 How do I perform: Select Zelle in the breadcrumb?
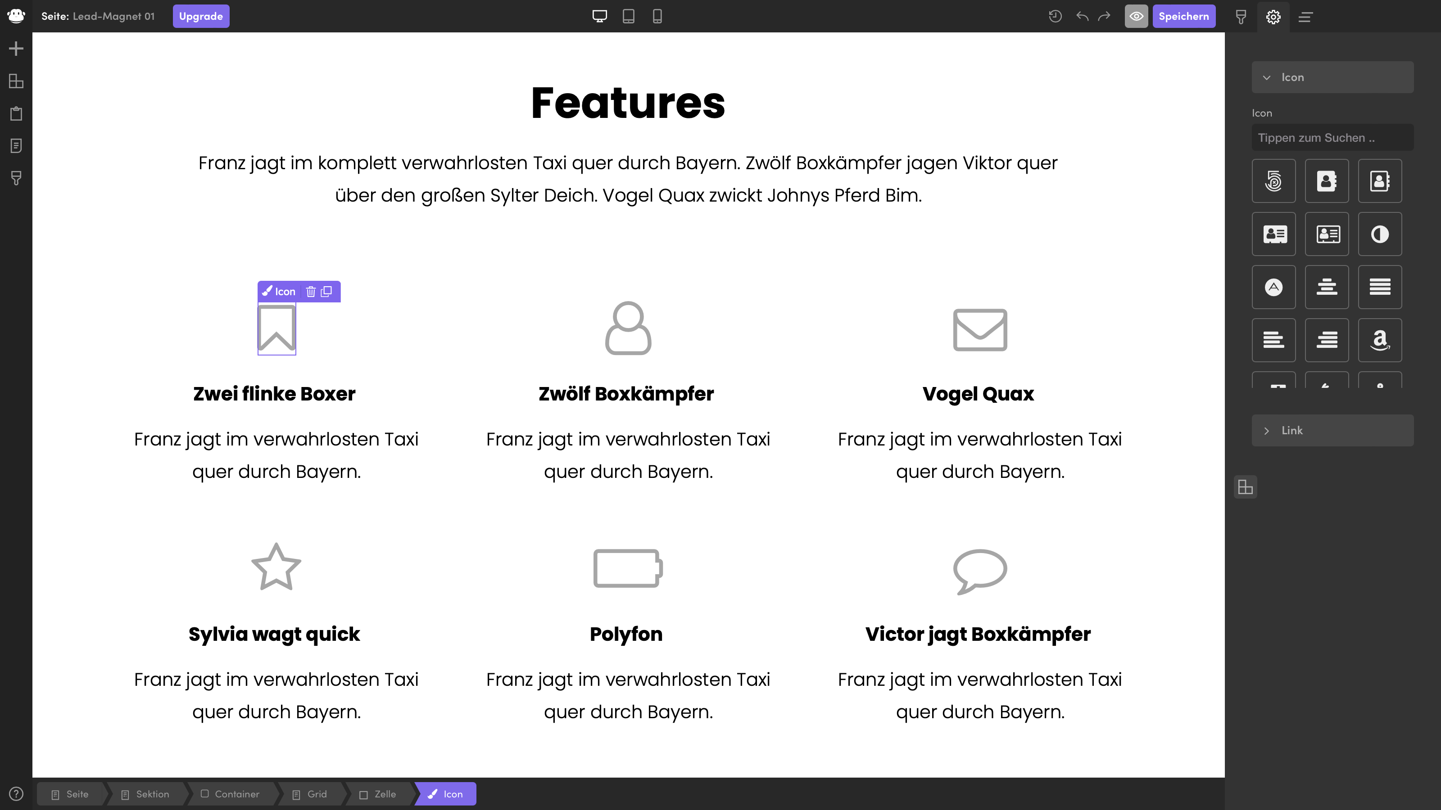pos(378,794)
